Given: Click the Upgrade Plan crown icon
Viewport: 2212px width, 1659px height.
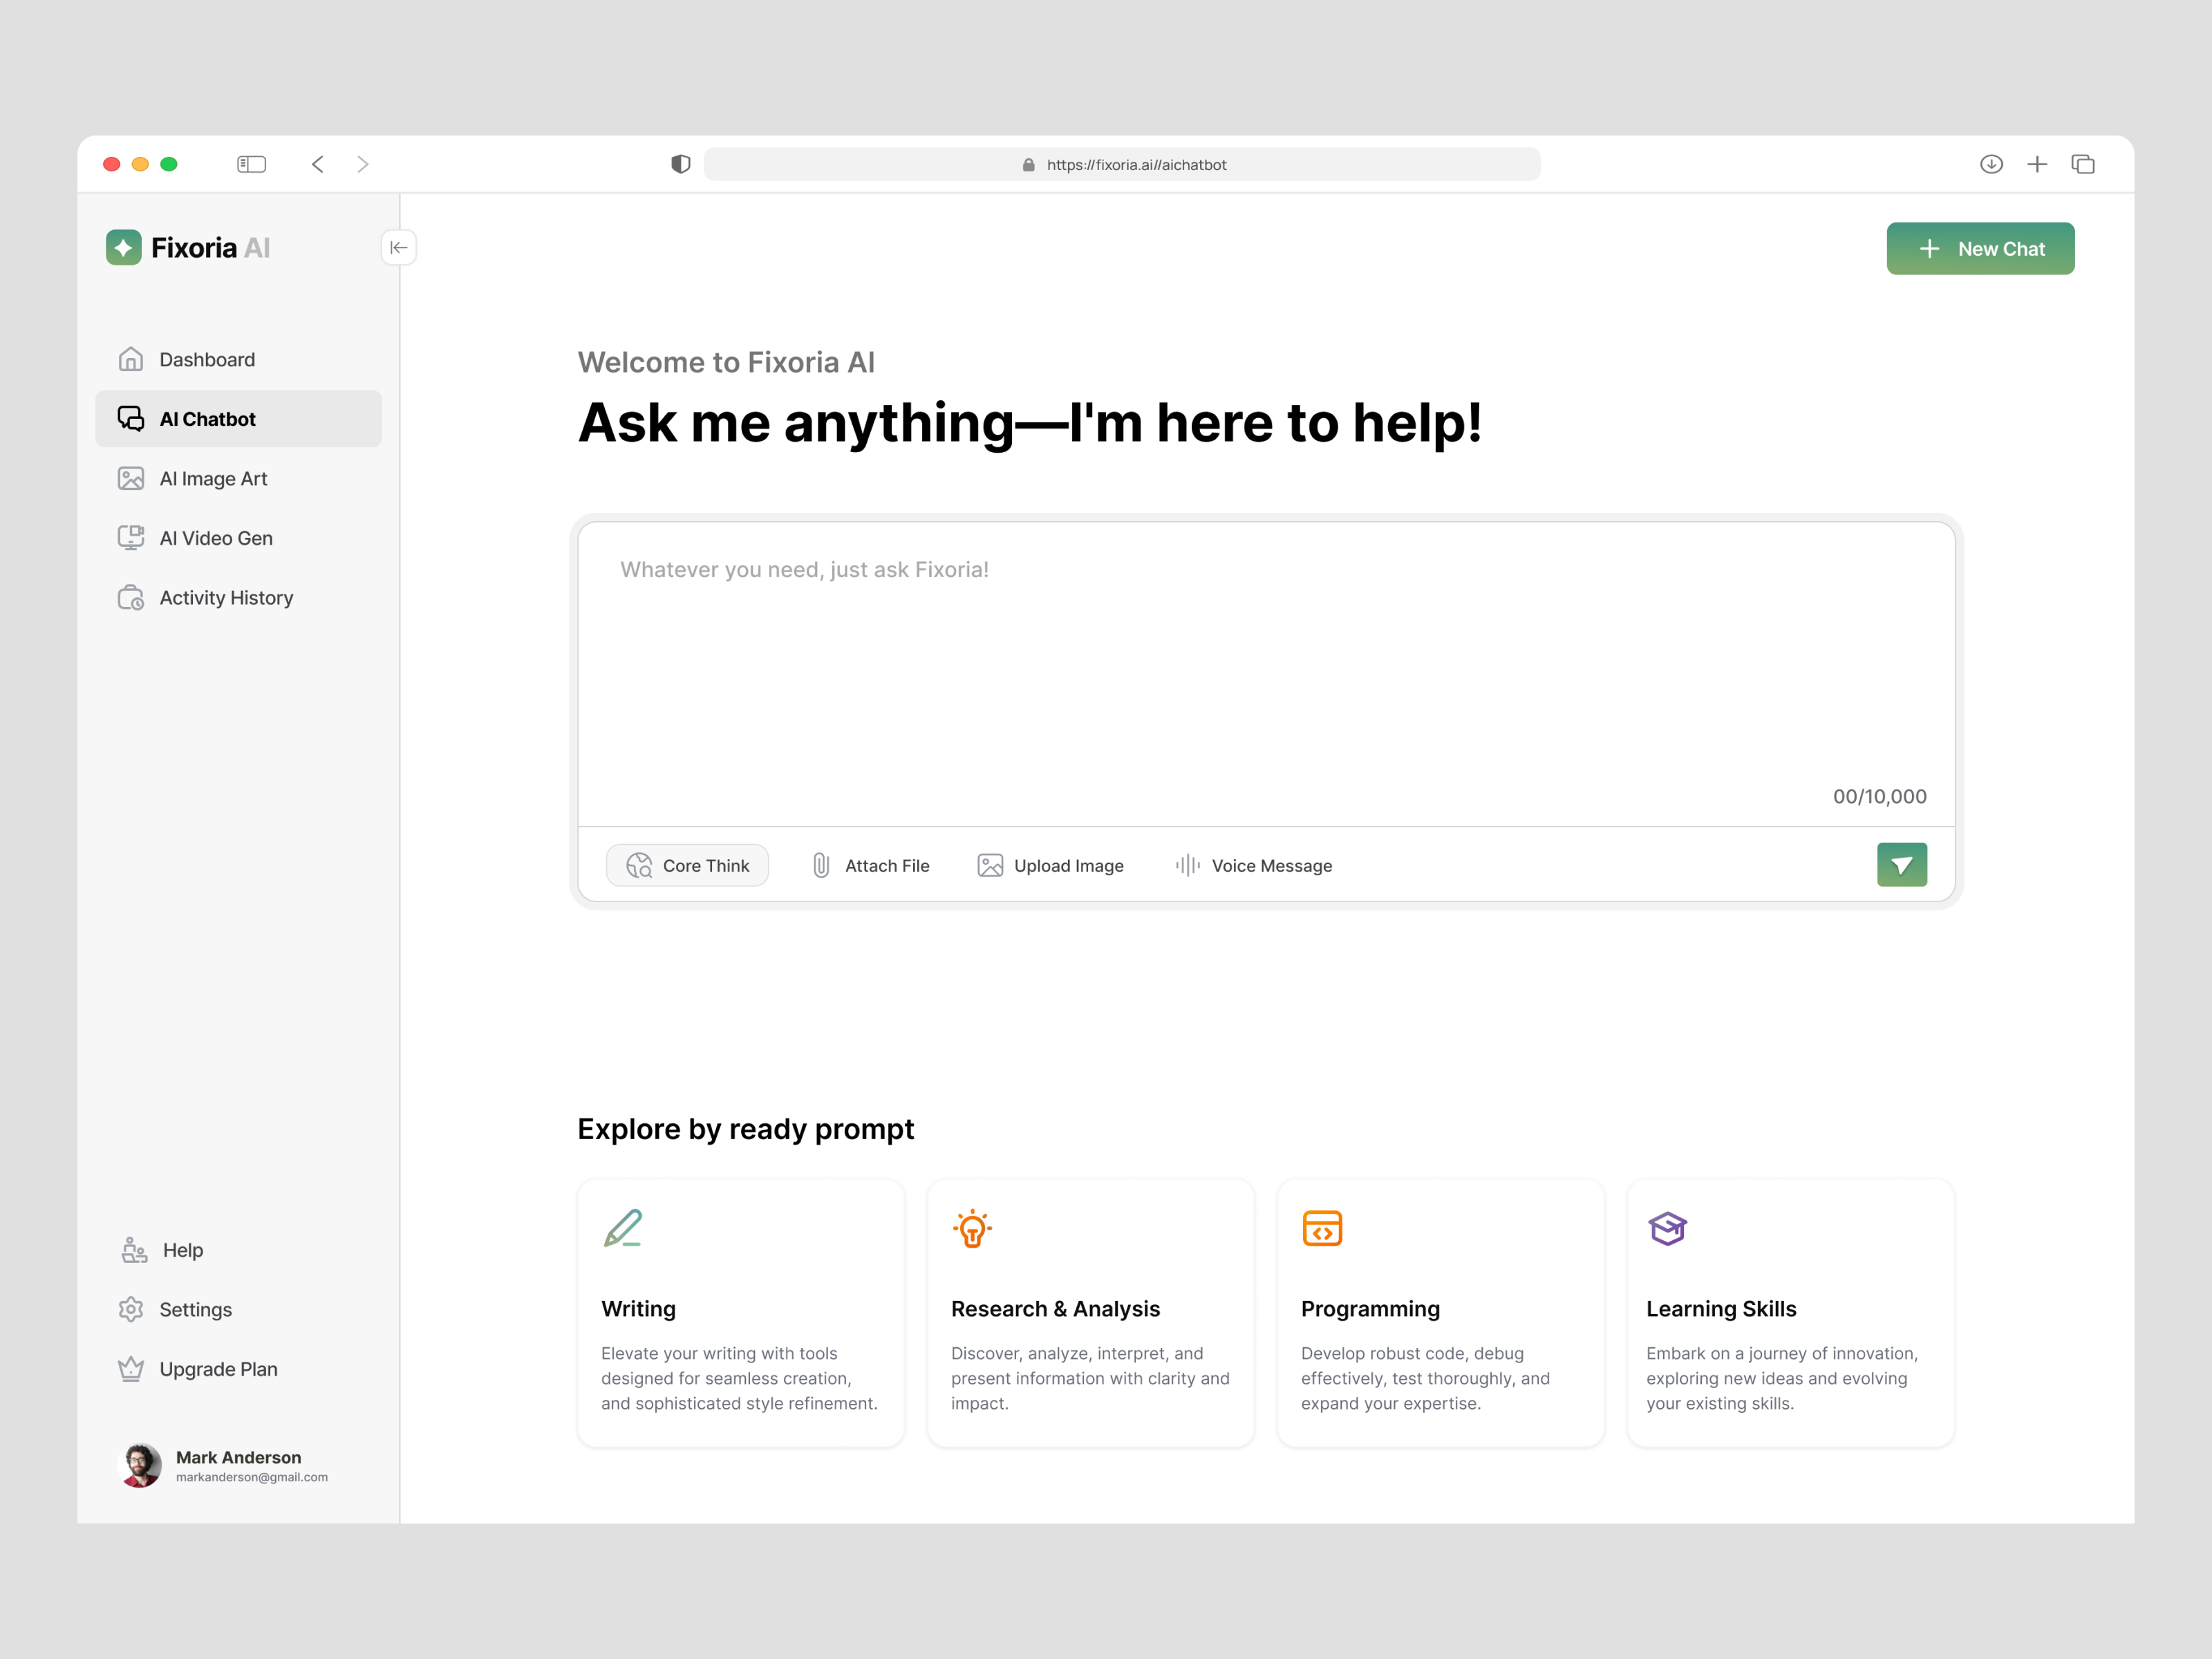Looking at the screenshot, I should pyautogui.click(x=131, y=1369).
